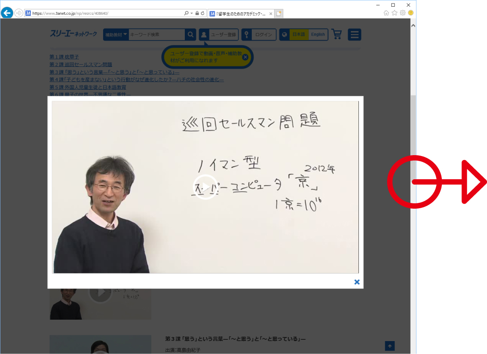
Task: Open the 第２課 巡回セールスマン問題 link
Action: tap(81, 65)
